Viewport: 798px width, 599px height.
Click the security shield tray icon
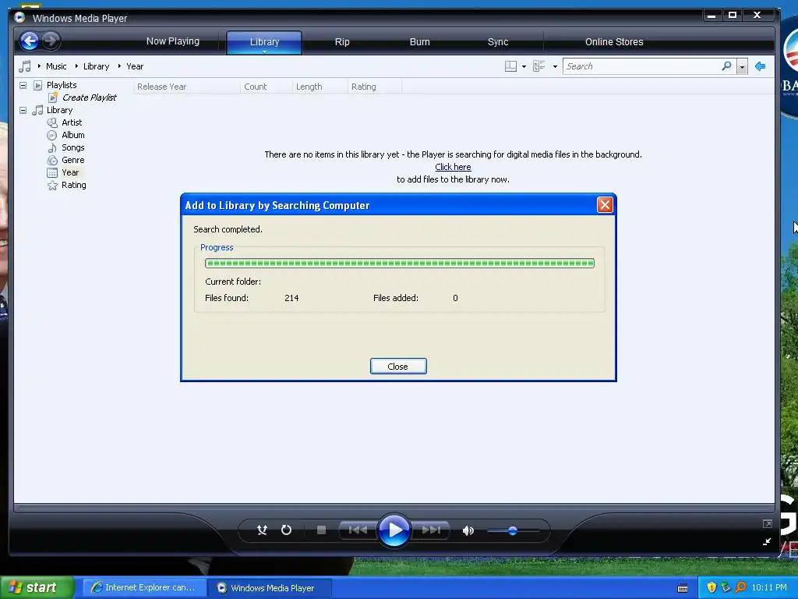(x=711, y=587)
